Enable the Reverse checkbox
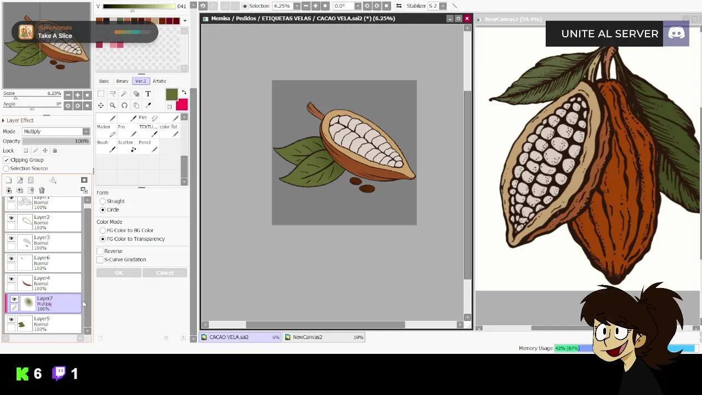This screenshot has height=395, width=702. coord(100,251)
